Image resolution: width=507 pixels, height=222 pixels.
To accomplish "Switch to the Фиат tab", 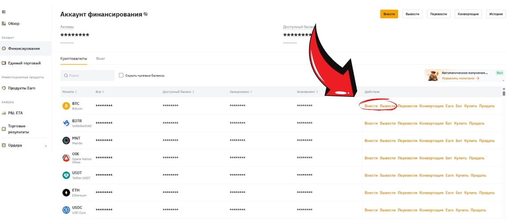I will click(100, 59).
